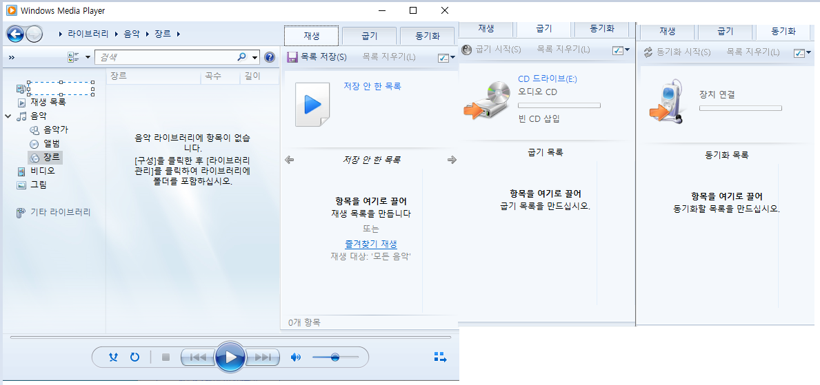Select 동기화 tab above 동기화 시작 panel
The image size is (820, 385).
point(783,32)
